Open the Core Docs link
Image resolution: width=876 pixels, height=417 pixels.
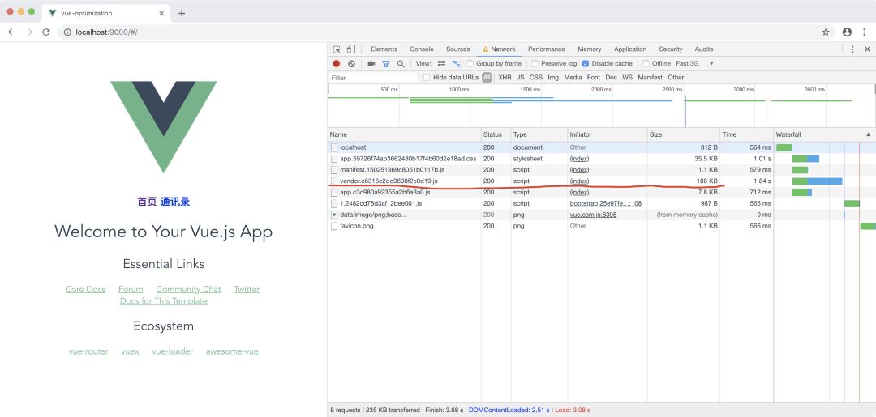point(85,289)
